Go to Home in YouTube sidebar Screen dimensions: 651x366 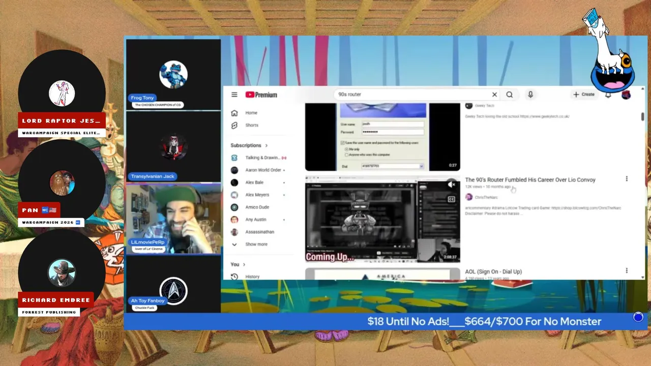pos(252,113)
